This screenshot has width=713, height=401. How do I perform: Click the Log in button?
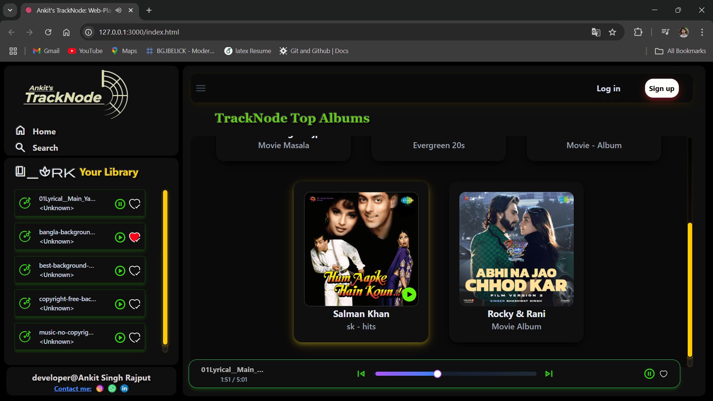click(608, 88)
